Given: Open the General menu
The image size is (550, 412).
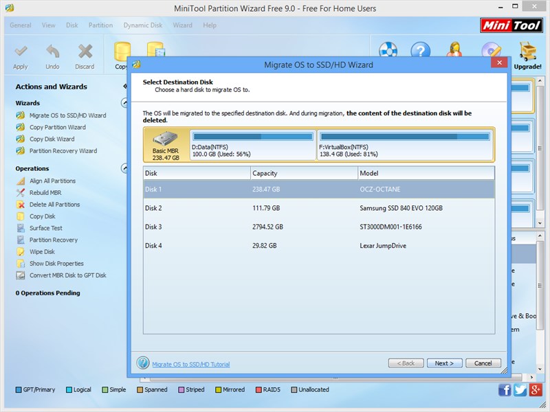Looking at the screenshot, I should tap(21, 25).
